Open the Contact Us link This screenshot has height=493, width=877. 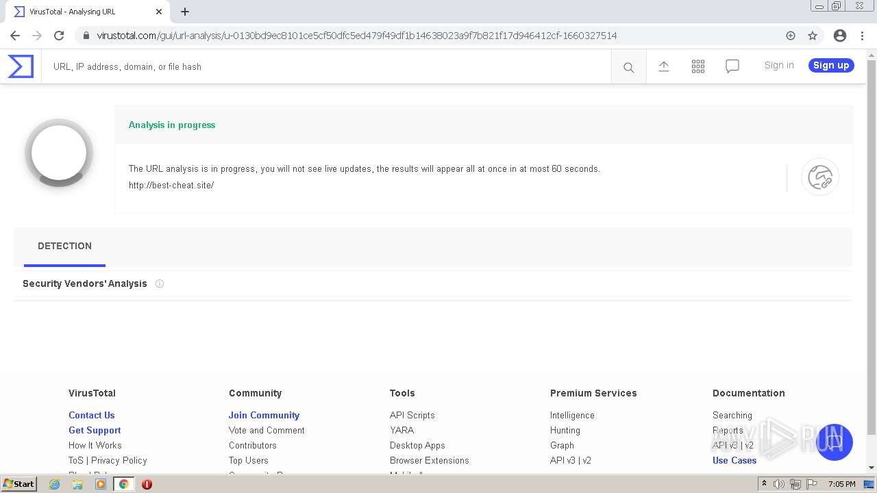tap(91, 415)
